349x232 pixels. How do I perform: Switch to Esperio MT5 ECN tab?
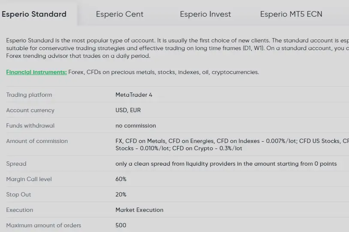click(x=291, y=14)
